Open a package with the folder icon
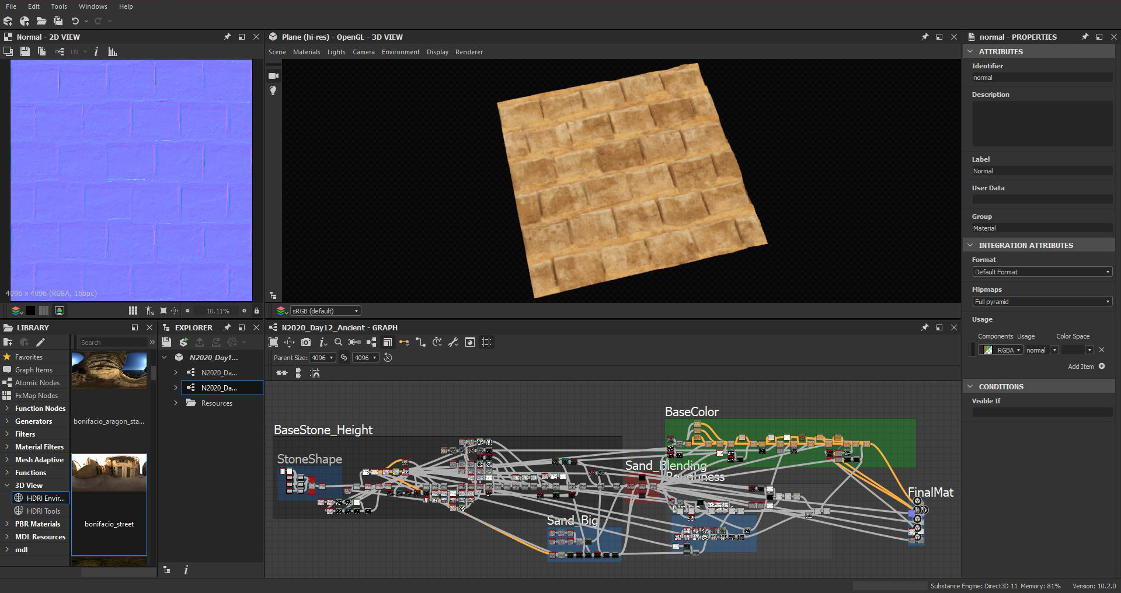 41,21
